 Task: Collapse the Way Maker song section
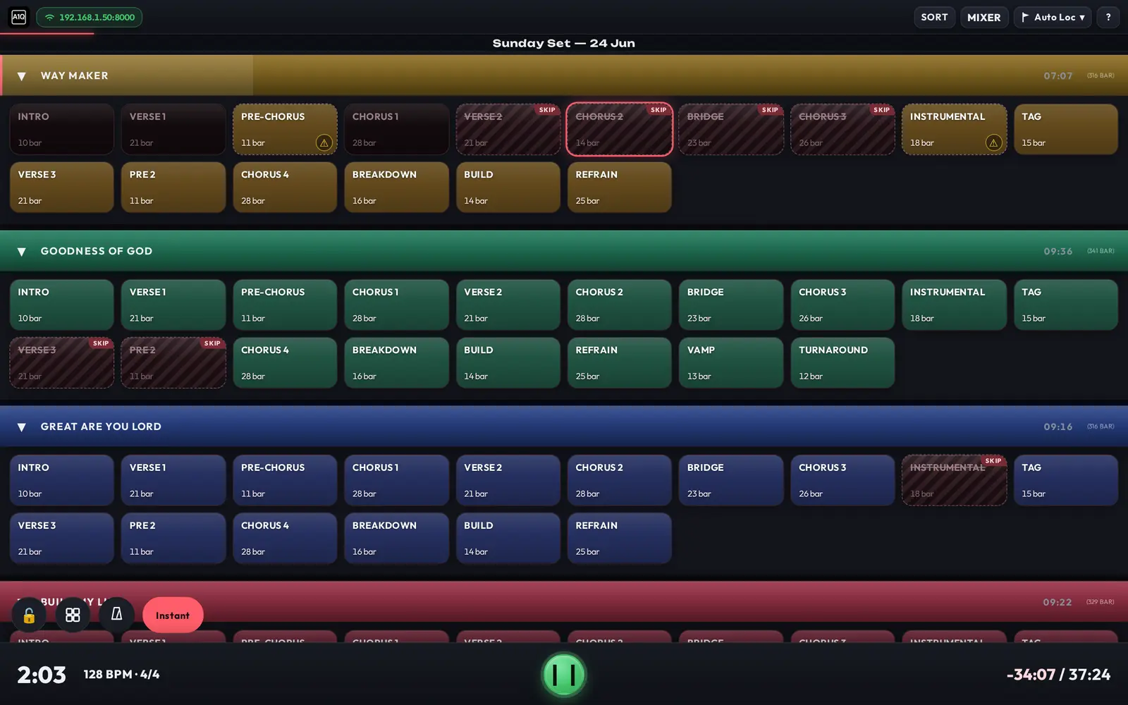pyautogui.click(x=22, y=76)
